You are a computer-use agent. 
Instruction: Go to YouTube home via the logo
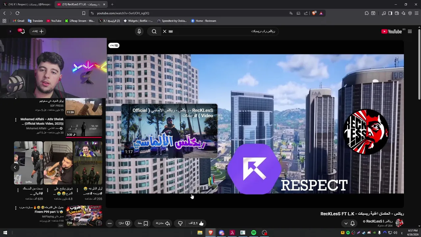(x=391, y=31)
